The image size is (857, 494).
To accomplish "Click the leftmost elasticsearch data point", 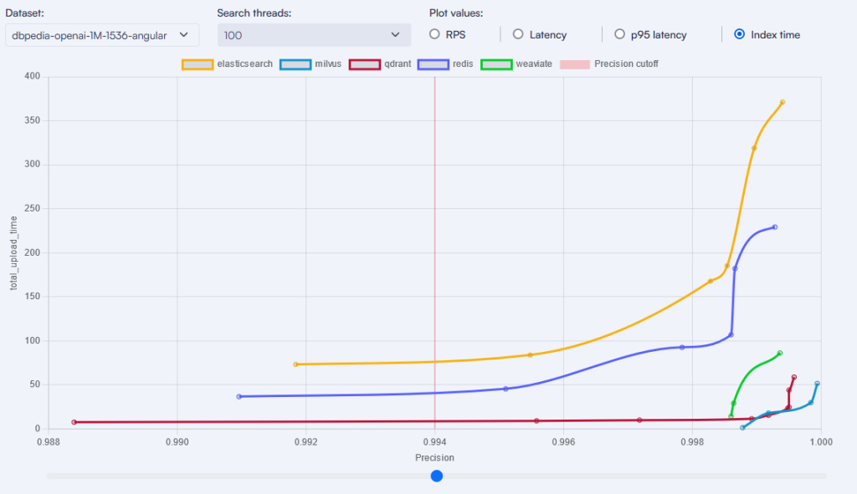I will coord(295,364).
